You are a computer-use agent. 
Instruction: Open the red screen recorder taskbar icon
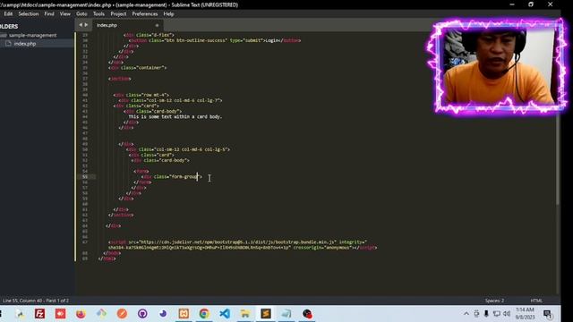point(60,314)
